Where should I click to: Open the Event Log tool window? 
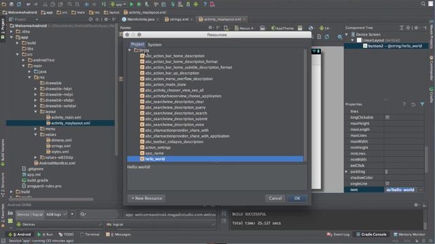[338, 235]
